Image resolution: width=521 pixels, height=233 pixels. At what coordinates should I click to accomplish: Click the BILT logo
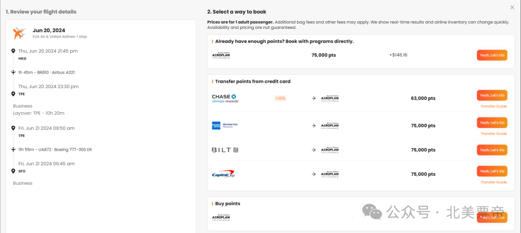225,150
